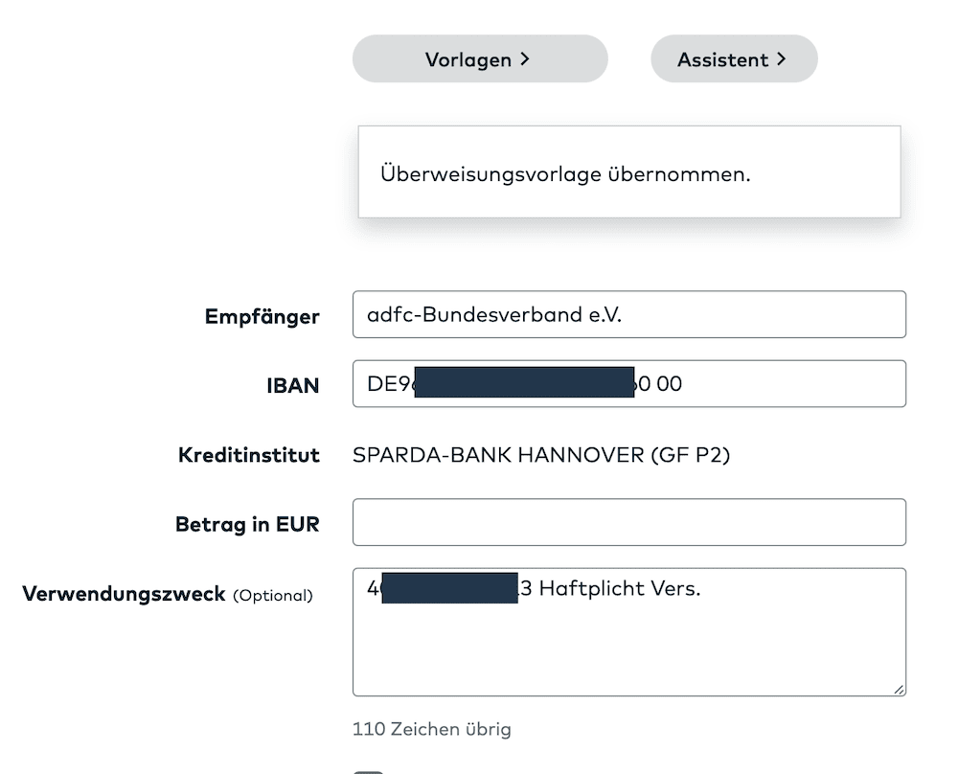
Task: Click the bold Verwendungszweck label
Action: [x=124, y=594]
